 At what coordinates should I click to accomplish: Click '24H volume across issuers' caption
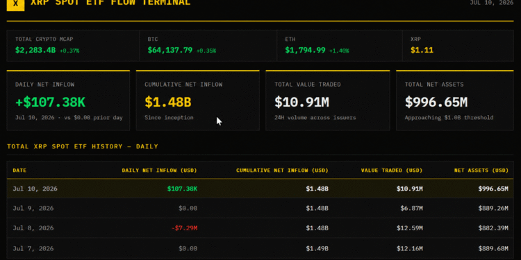315,118
